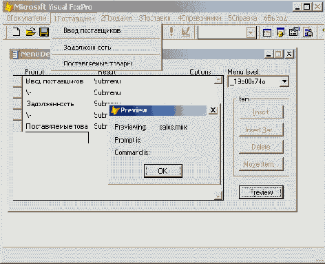The height and width of the screenshot is (264, 325).
Task: Open the 4Перевозчики menu
Action: (x=200, y=18)
